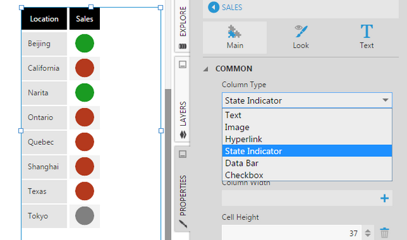This screenshot has height=240, width=407.
Task: Select the Shanghai location cell
Action: tap(45, 166)
